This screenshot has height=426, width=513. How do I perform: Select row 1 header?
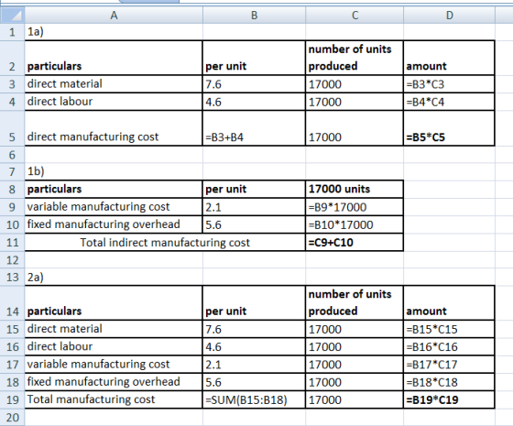coord(12,32)
